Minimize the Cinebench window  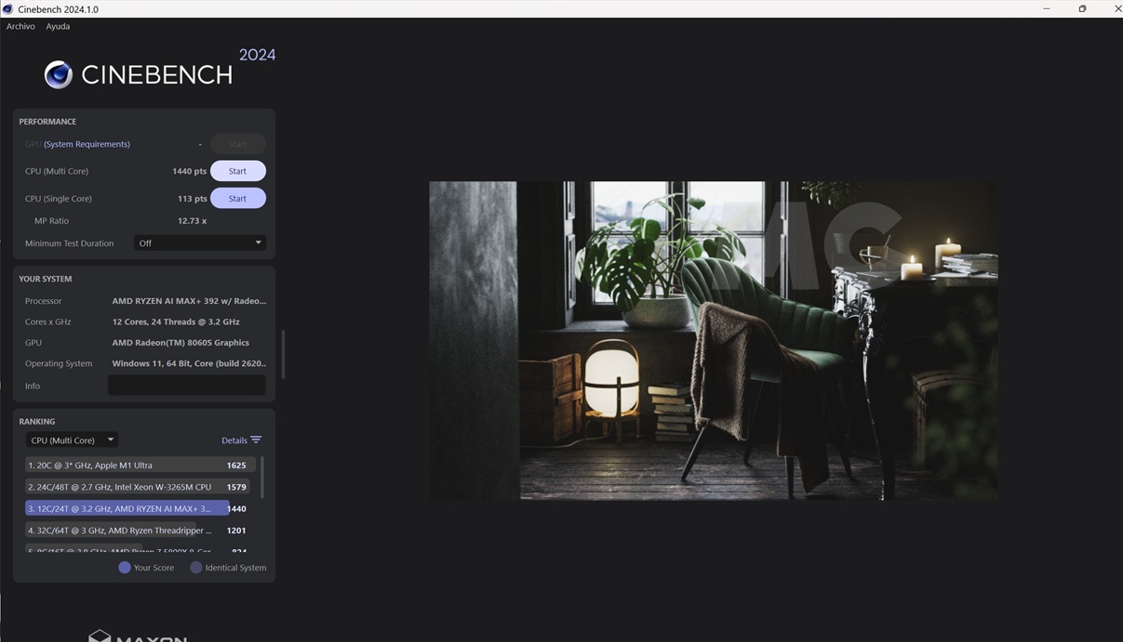coord(1046,9)
